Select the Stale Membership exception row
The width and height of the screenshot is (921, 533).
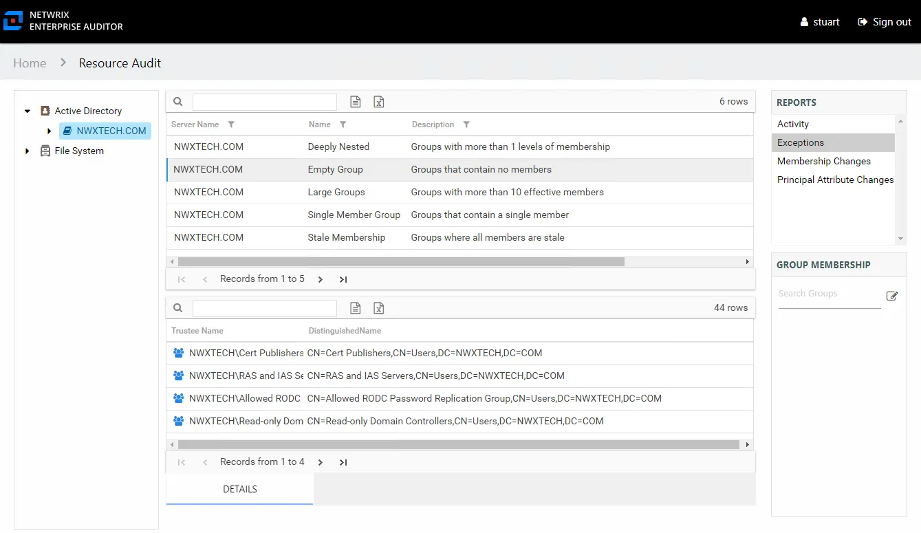[x=459, y=237]
